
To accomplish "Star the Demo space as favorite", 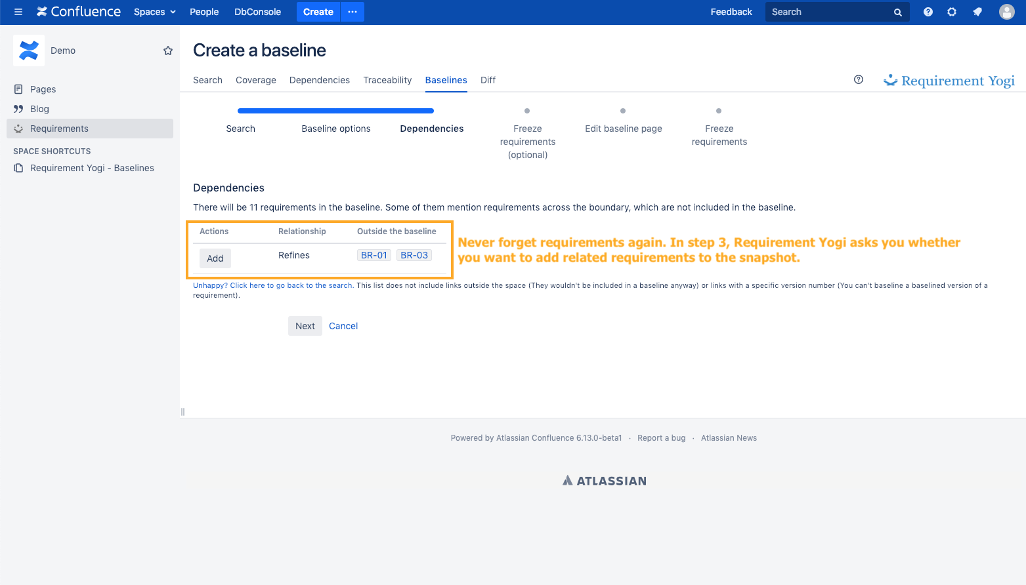I will coord(168,50).
